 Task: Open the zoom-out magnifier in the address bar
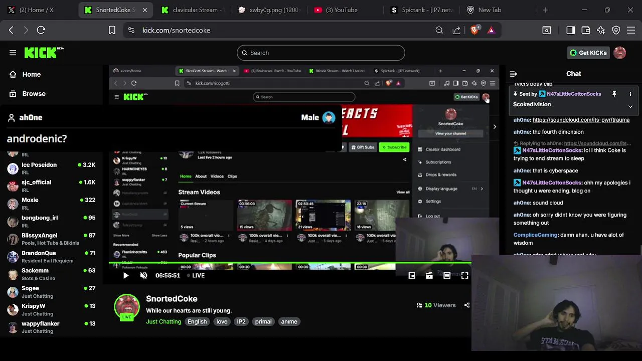[x=439, y=30]
